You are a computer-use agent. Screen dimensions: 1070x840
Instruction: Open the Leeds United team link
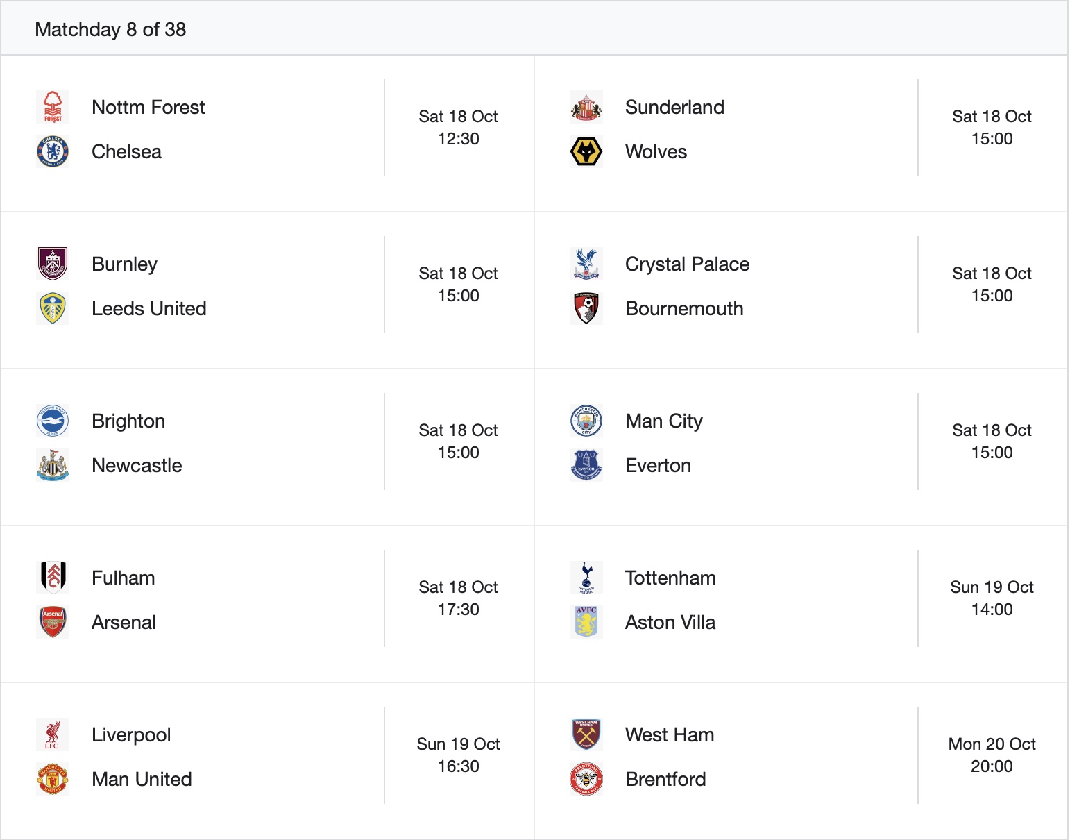pyautogui.click(x=148, y=308)
